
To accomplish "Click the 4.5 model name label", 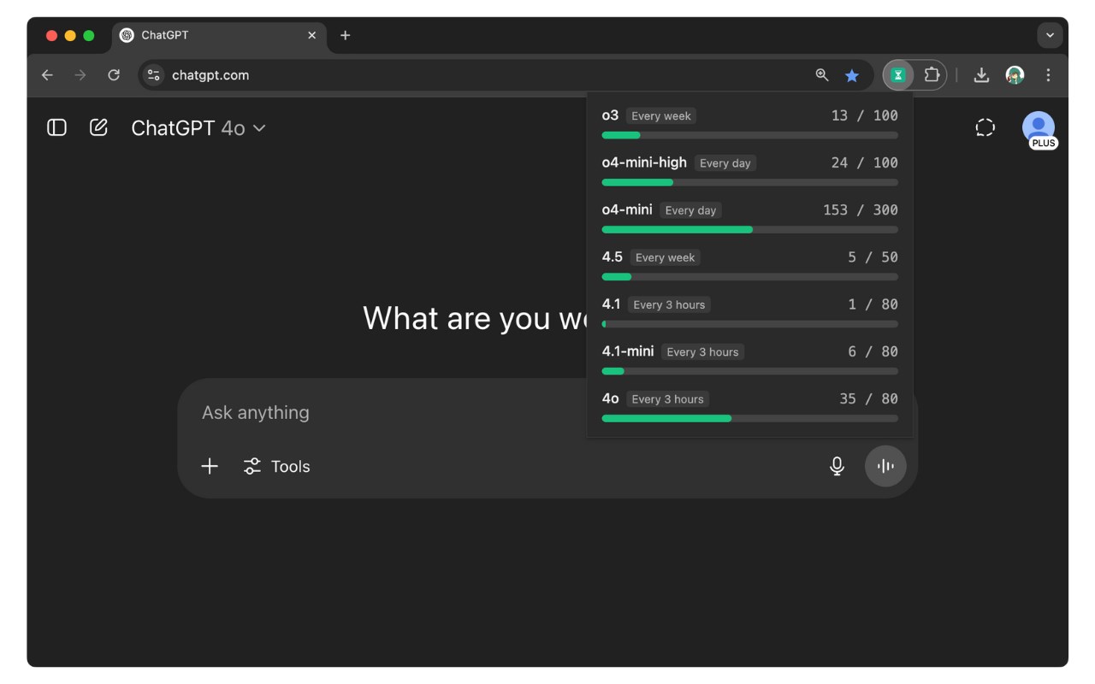I will (x=613, y=256).
